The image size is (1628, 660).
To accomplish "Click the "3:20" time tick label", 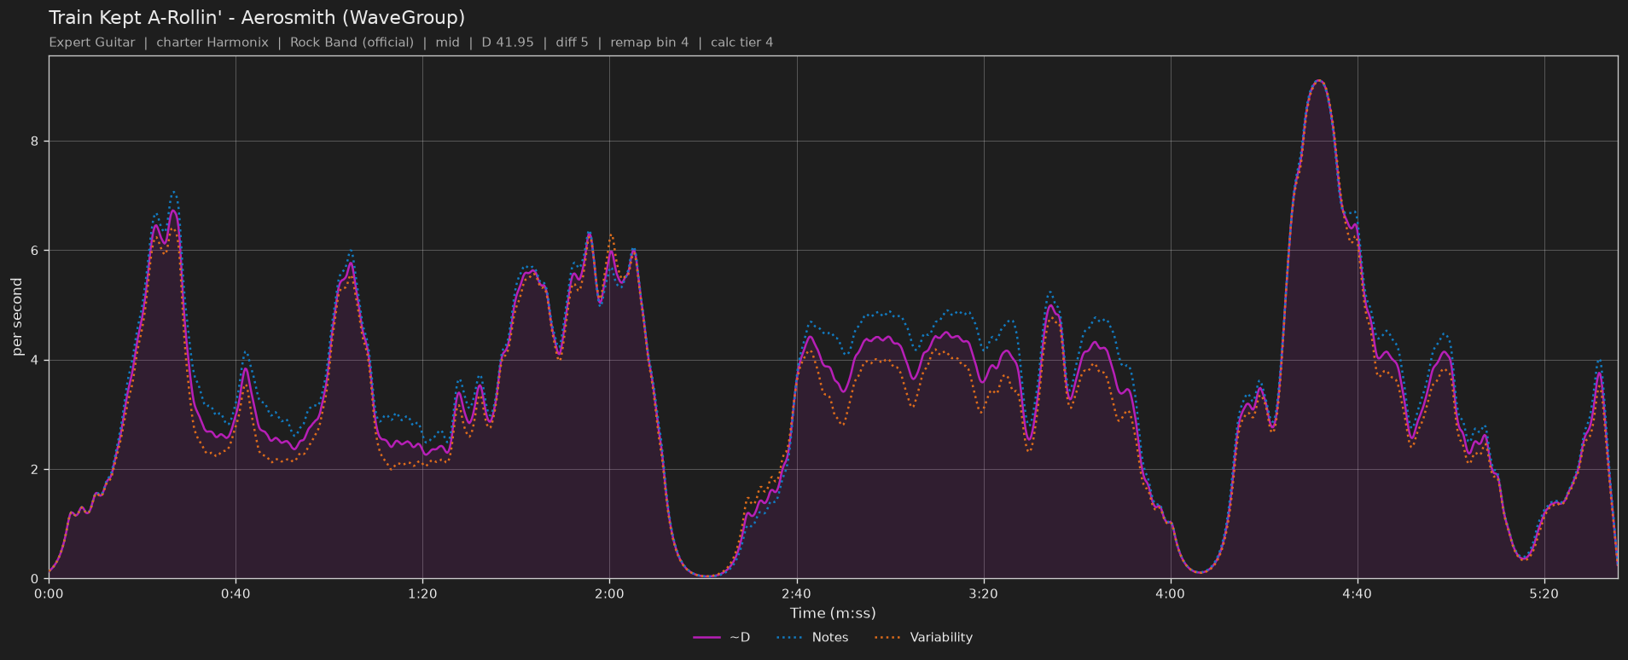I will [983, 593].
